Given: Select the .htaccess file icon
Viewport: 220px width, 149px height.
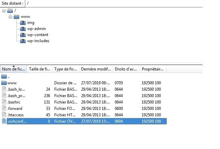Looking at the screenshot, I should coord(4,115).
